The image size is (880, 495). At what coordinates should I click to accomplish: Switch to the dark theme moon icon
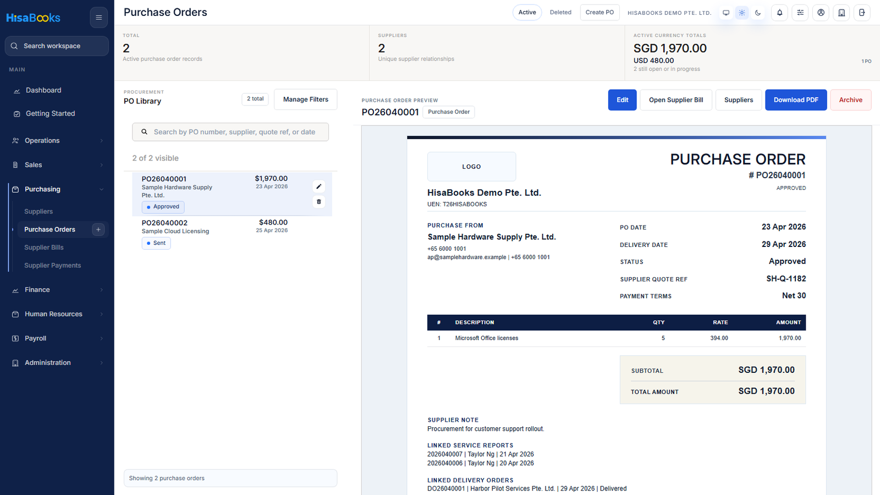758,13
